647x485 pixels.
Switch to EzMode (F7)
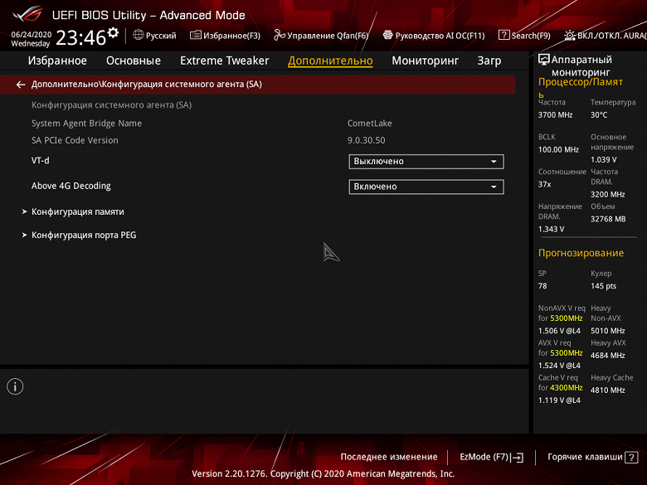coord(491,457)
